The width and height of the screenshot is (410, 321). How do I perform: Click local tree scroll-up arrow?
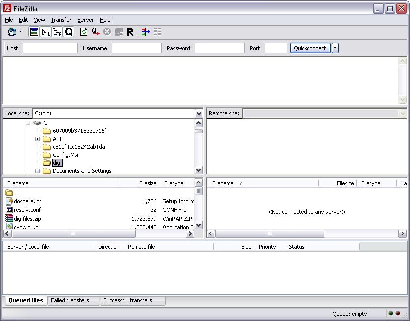tap(199, 123)
